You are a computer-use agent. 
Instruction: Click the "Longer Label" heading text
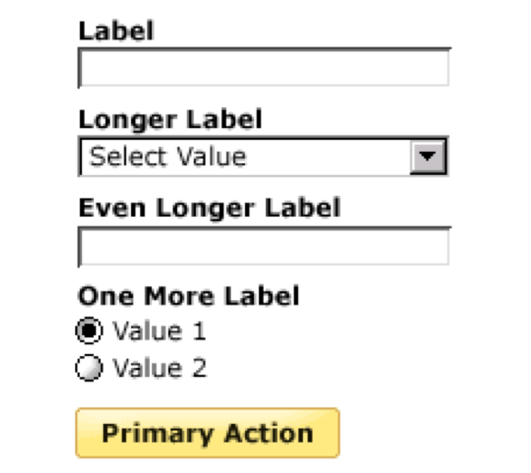click(x=171, y=119)
